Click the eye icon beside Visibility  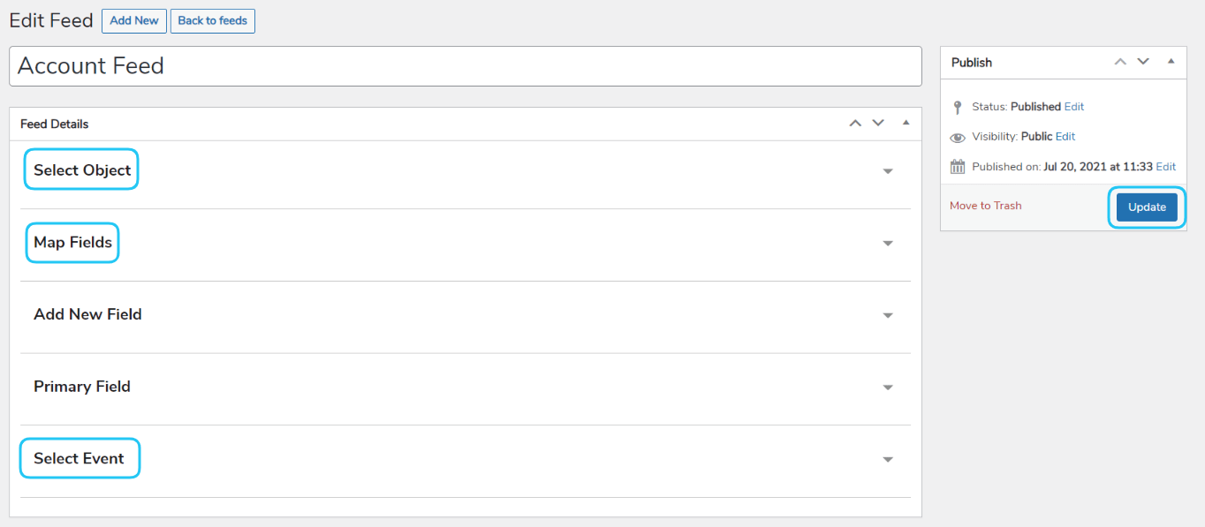tap(958, 136)
